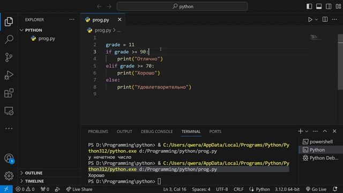
Task: Toggle secondary side bar visibility
Action: pos(329,6)
